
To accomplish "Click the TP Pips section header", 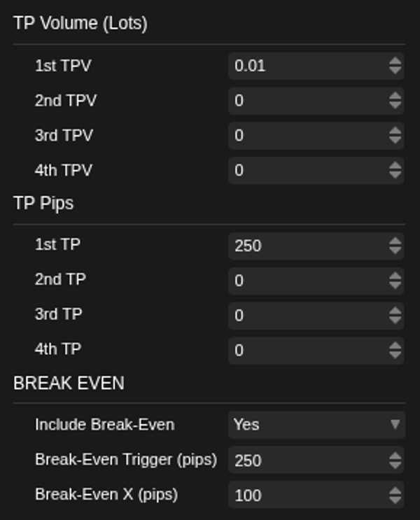I will [x=43, y=203].
